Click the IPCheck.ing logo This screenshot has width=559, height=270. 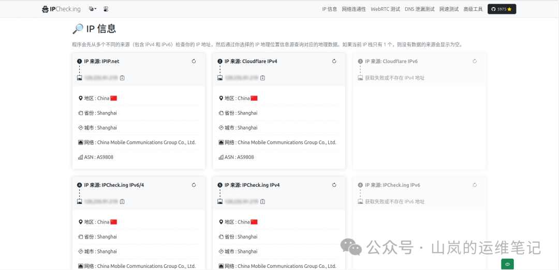point(61,9)
